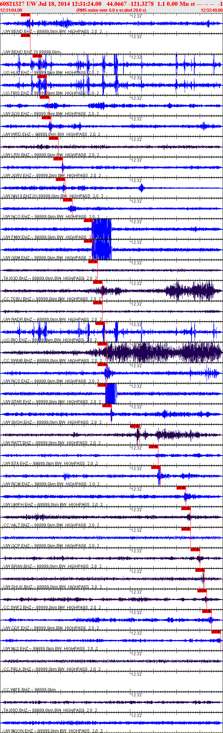Click the red arrival marker on UW FMW trace
This screenshot has width=223, height=733.
[88, 220]
